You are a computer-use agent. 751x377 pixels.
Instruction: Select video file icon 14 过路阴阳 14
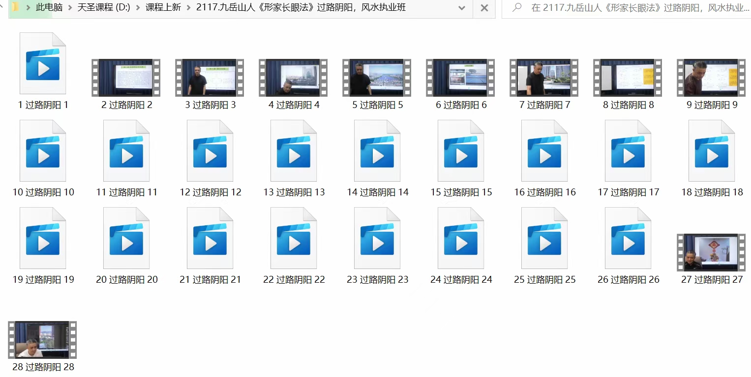[x=377, y=151]
